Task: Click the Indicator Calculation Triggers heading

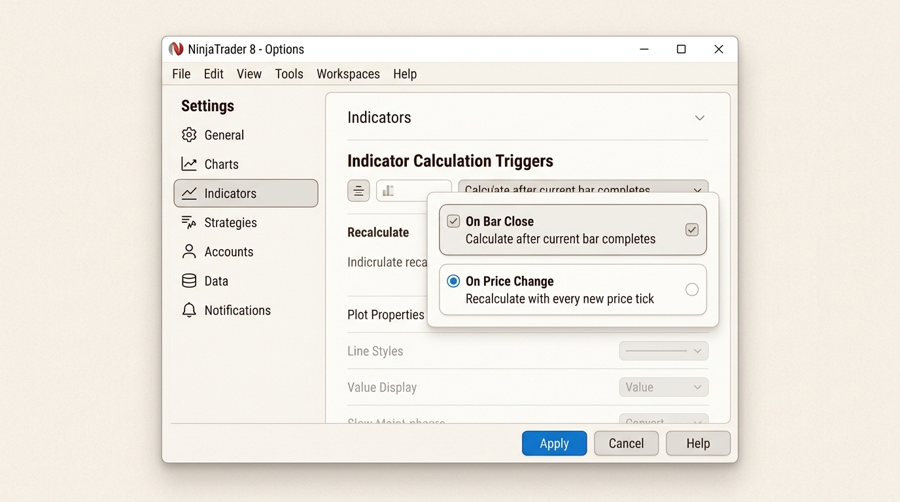Action: tap(450, 161)
